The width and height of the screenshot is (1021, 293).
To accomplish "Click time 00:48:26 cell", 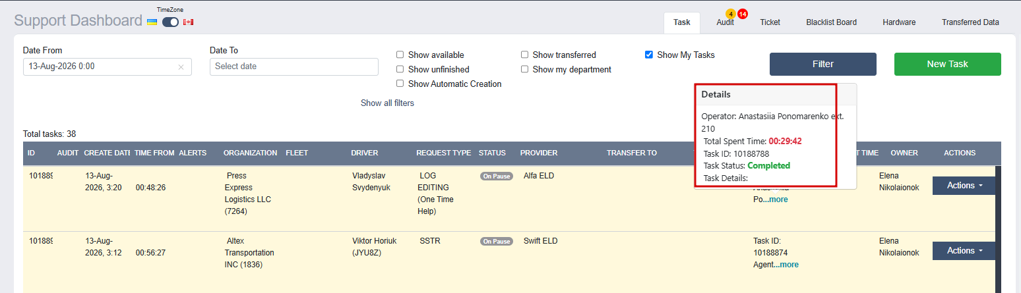I will click(150, 188).
